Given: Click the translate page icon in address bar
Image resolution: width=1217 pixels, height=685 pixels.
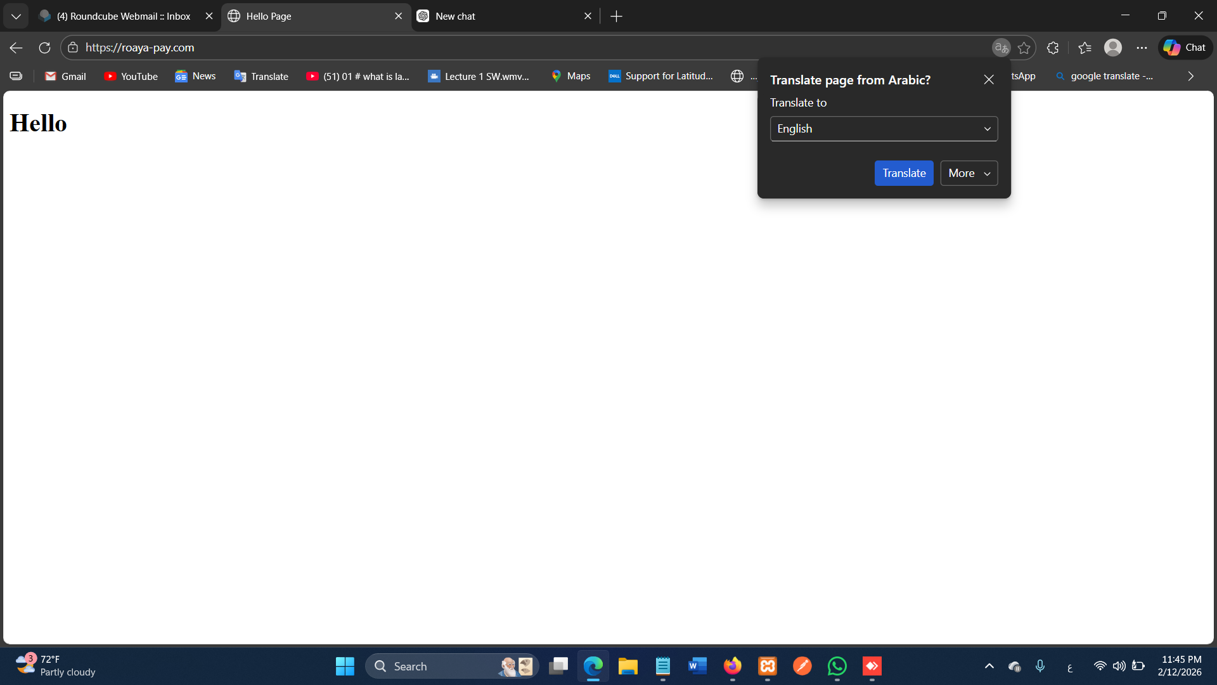Looking at the screenshot, I should (1001, 48).
